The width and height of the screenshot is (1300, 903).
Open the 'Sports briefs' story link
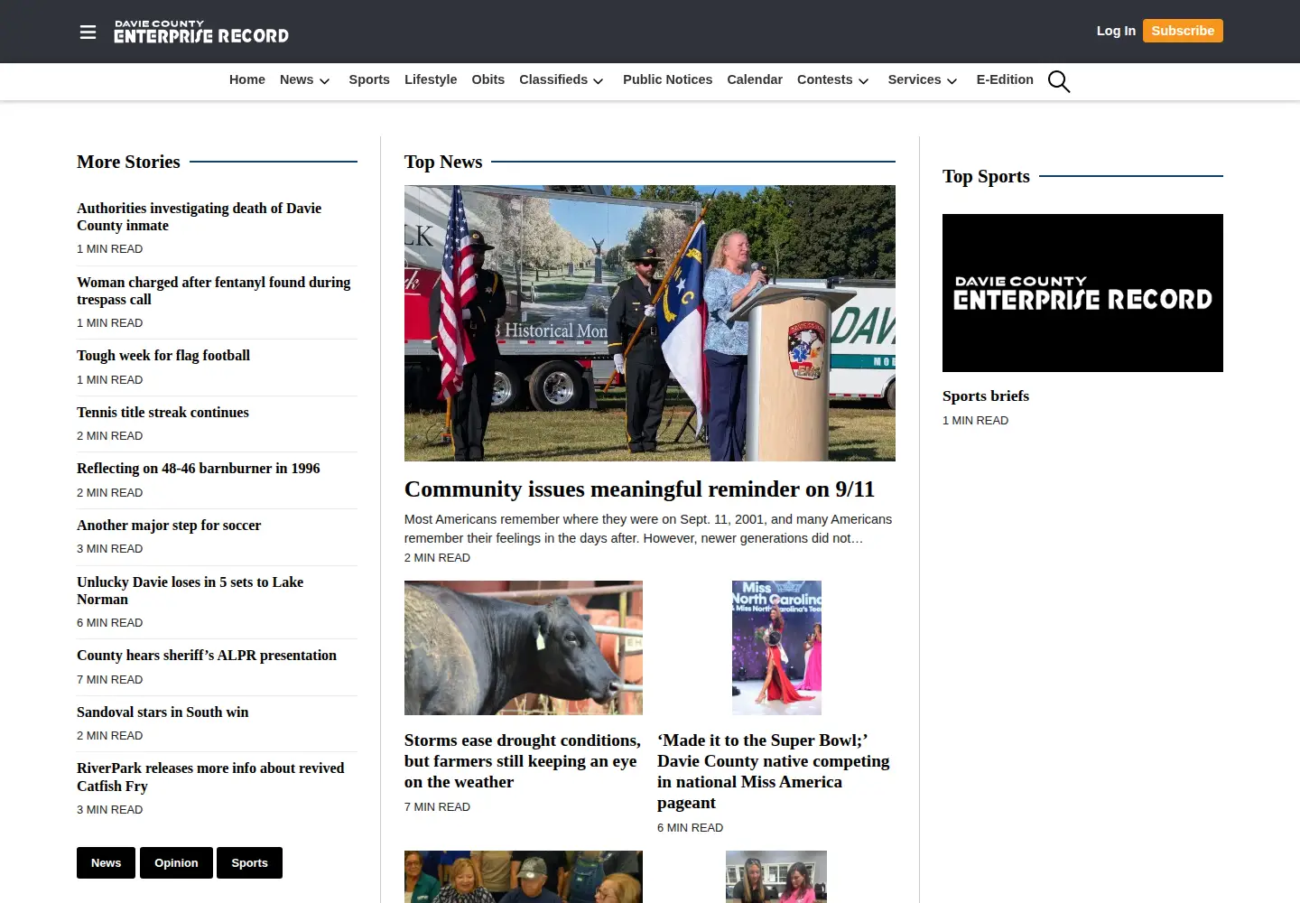(986, 396)
